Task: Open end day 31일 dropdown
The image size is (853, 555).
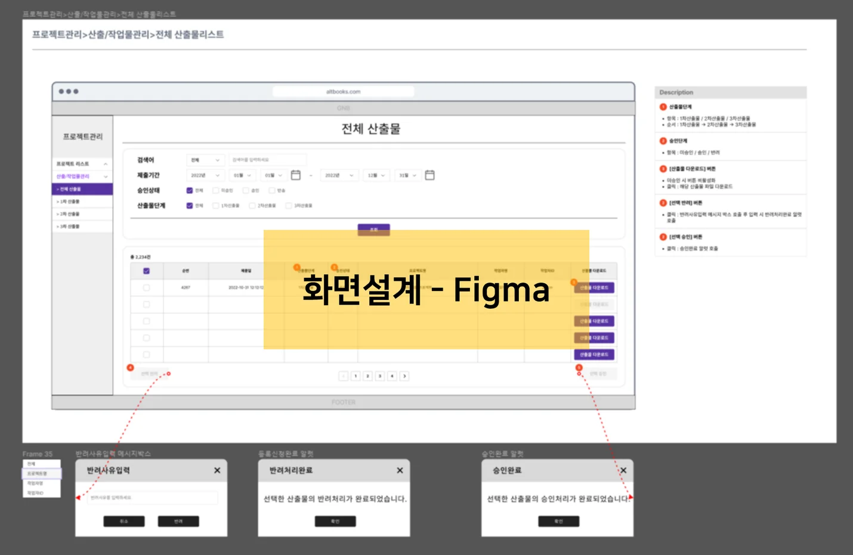Action: 408,175
